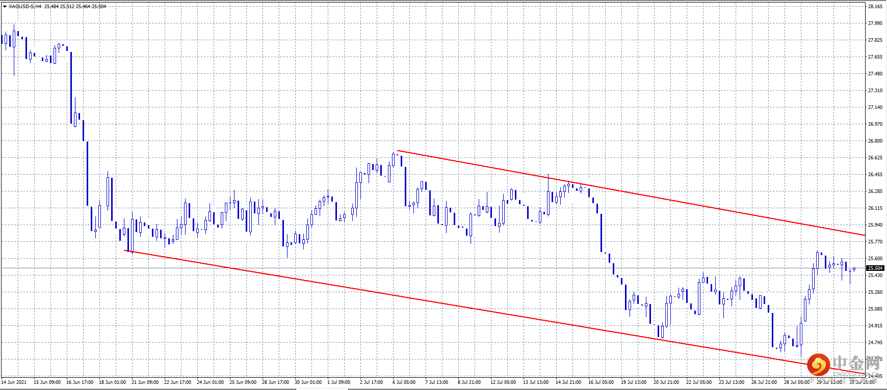Select the 24.745 price level label
887x390 pixels.
[x=875, y=343]
